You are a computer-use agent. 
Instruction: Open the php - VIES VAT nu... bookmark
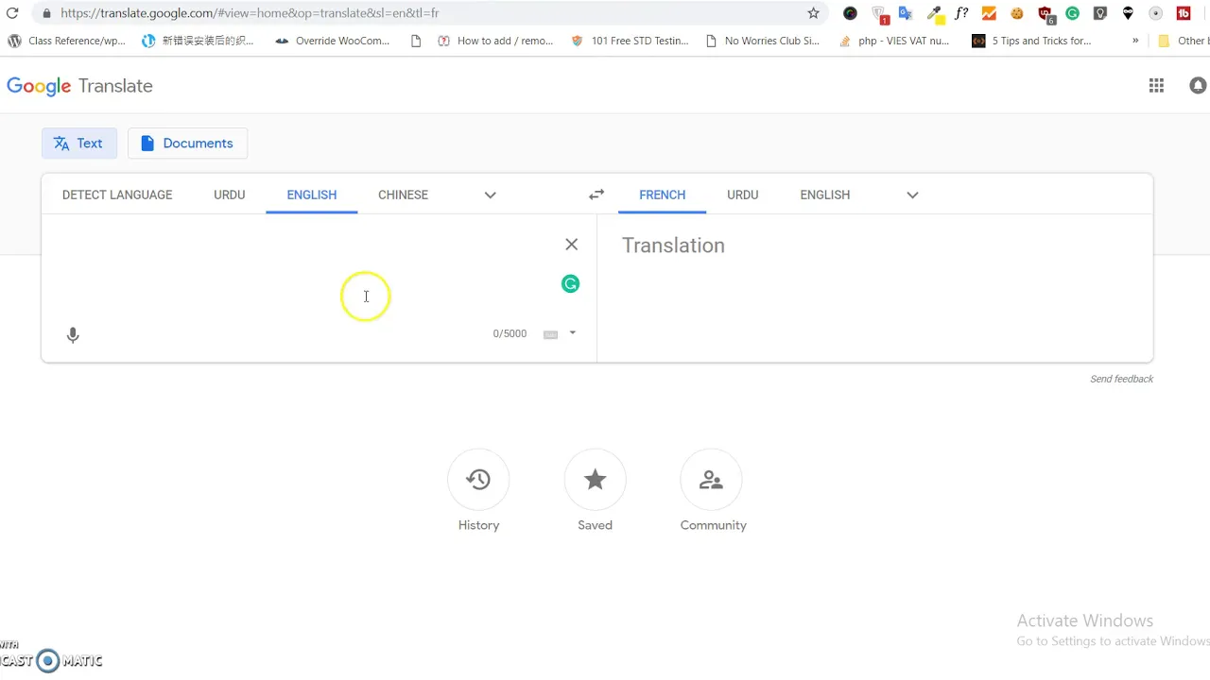893,41
